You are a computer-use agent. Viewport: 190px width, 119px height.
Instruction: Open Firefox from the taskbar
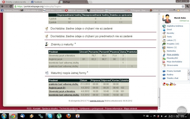click(68, 116)
